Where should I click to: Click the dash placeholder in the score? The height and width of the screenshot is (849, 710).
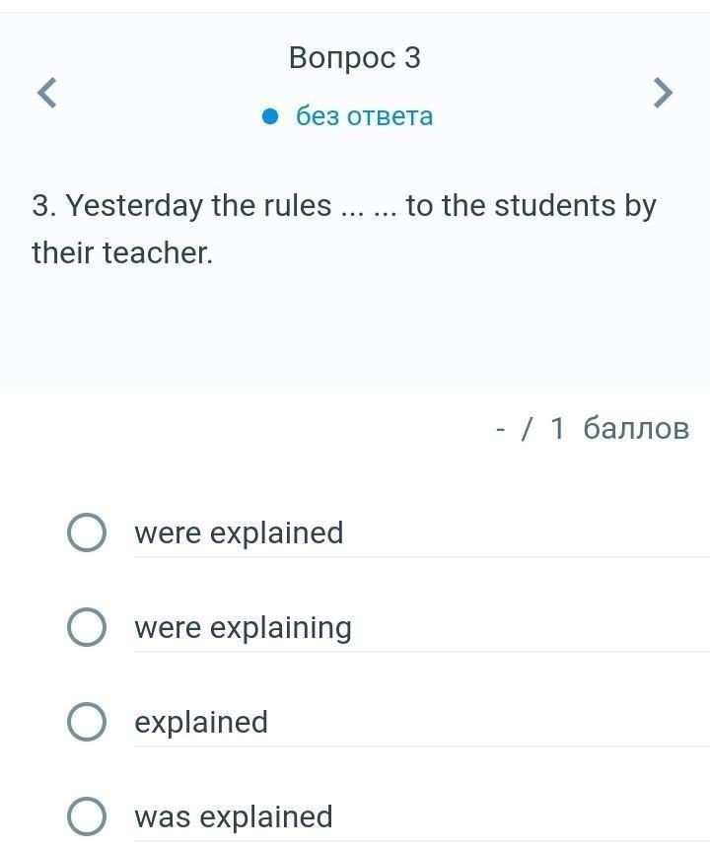pyautogui.click(x=502, y=428)
